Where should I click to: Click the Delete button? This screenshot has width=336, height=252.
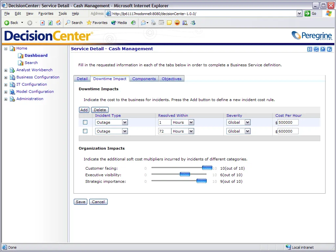pos(100,110)
